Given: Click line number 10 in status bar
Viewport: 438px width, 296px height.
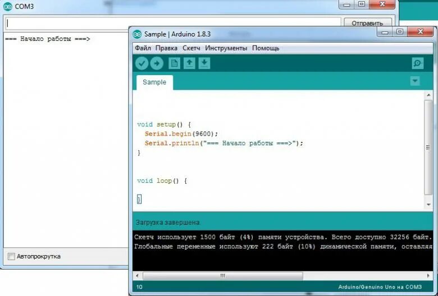Looking at the screenshot, I should pyautogui.click(x=139, y=287).
